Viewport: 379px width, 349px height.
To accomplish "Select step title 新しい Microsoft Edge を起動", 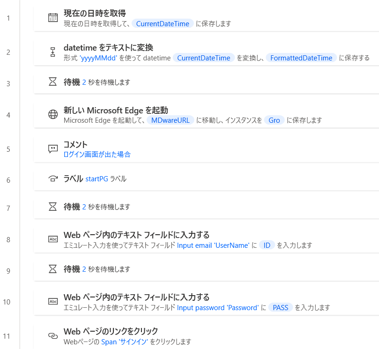I will [116, 110].
